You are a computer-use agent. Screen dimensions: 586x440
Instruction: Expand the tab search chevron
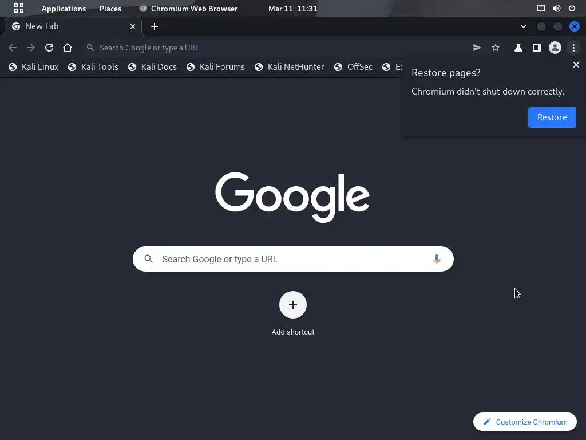[523, 26]
